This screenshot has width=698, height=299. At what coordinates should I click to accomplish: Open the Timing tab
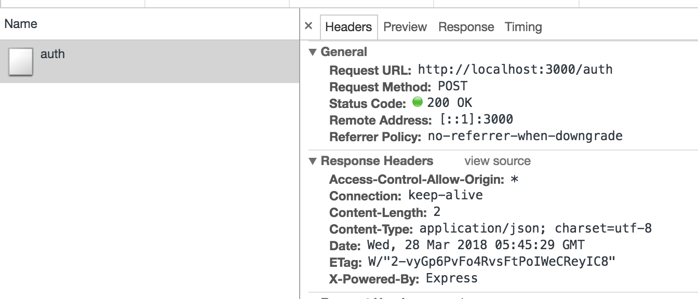pyautogui.click(x=523, y=27)
